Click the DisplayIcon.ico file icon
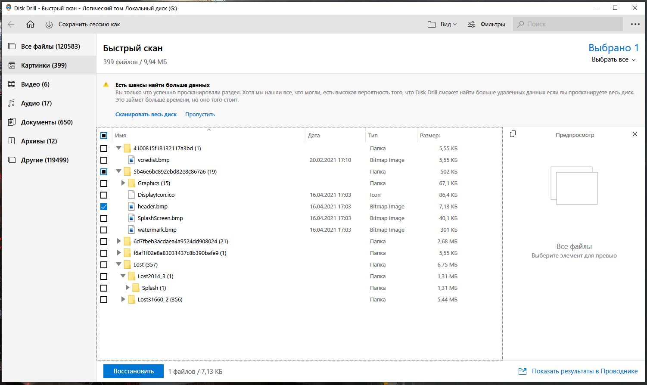Screen dimensions: 647x385 [x=131, y=195]
